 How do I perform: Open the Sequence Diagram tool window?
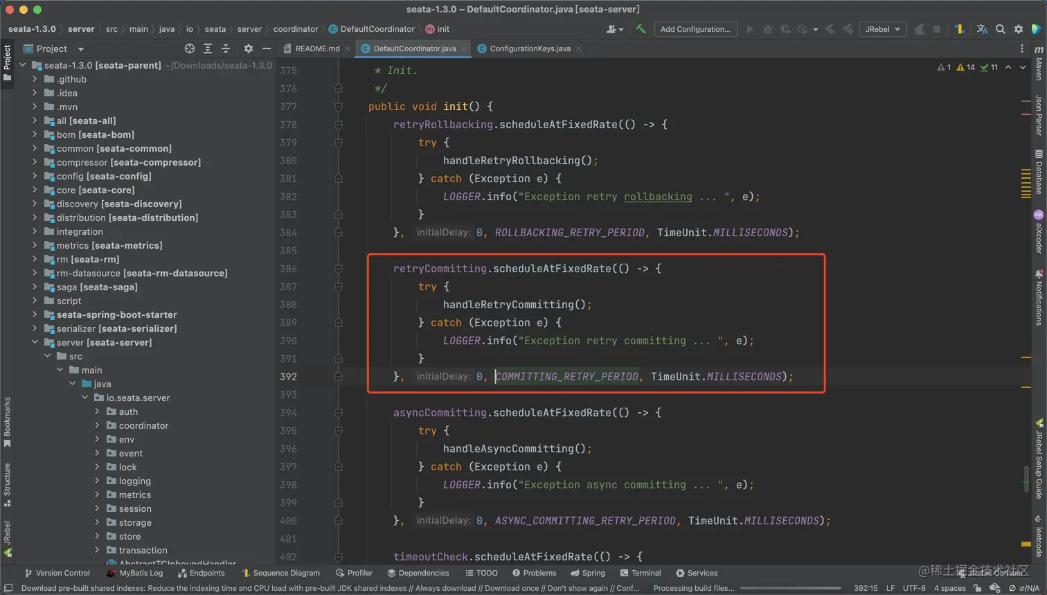click(280, 573)
